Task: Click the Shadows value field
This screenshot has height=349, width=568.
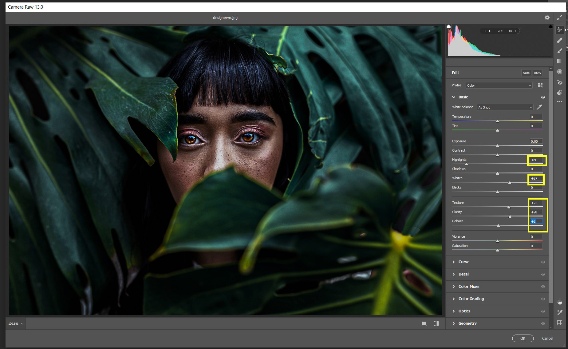Action: click(536, 169)
